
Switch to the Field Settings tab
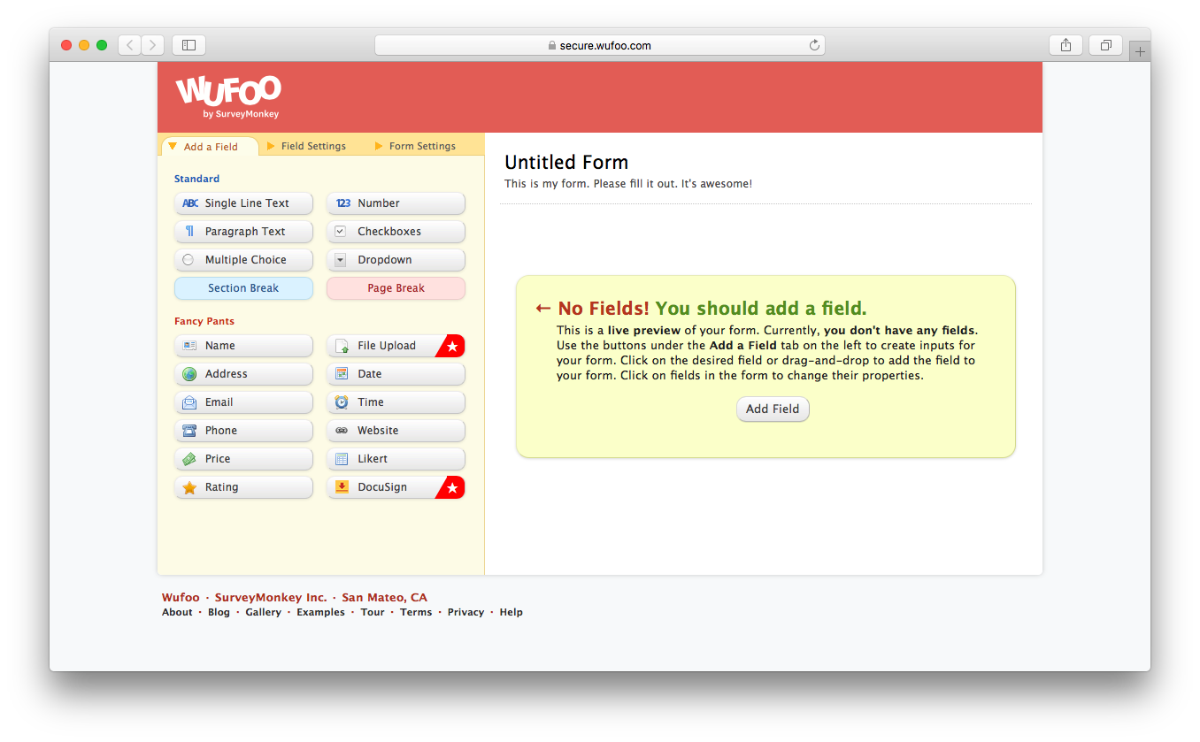[306, 146]
